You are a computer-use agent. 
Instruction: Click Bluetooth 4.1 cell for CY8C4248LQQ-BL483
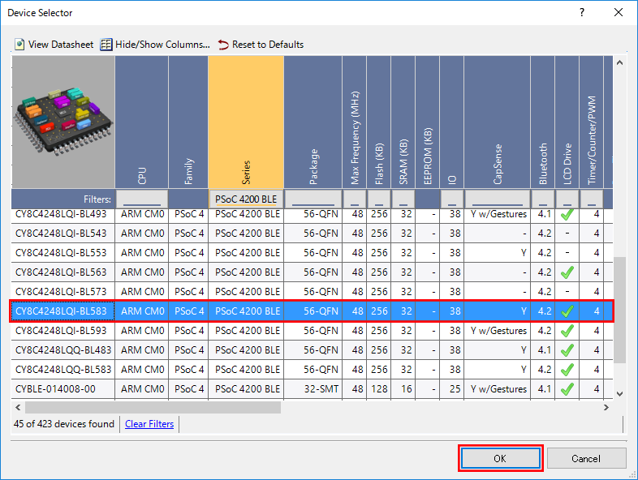pyautogui.click(x=543, y=350)
